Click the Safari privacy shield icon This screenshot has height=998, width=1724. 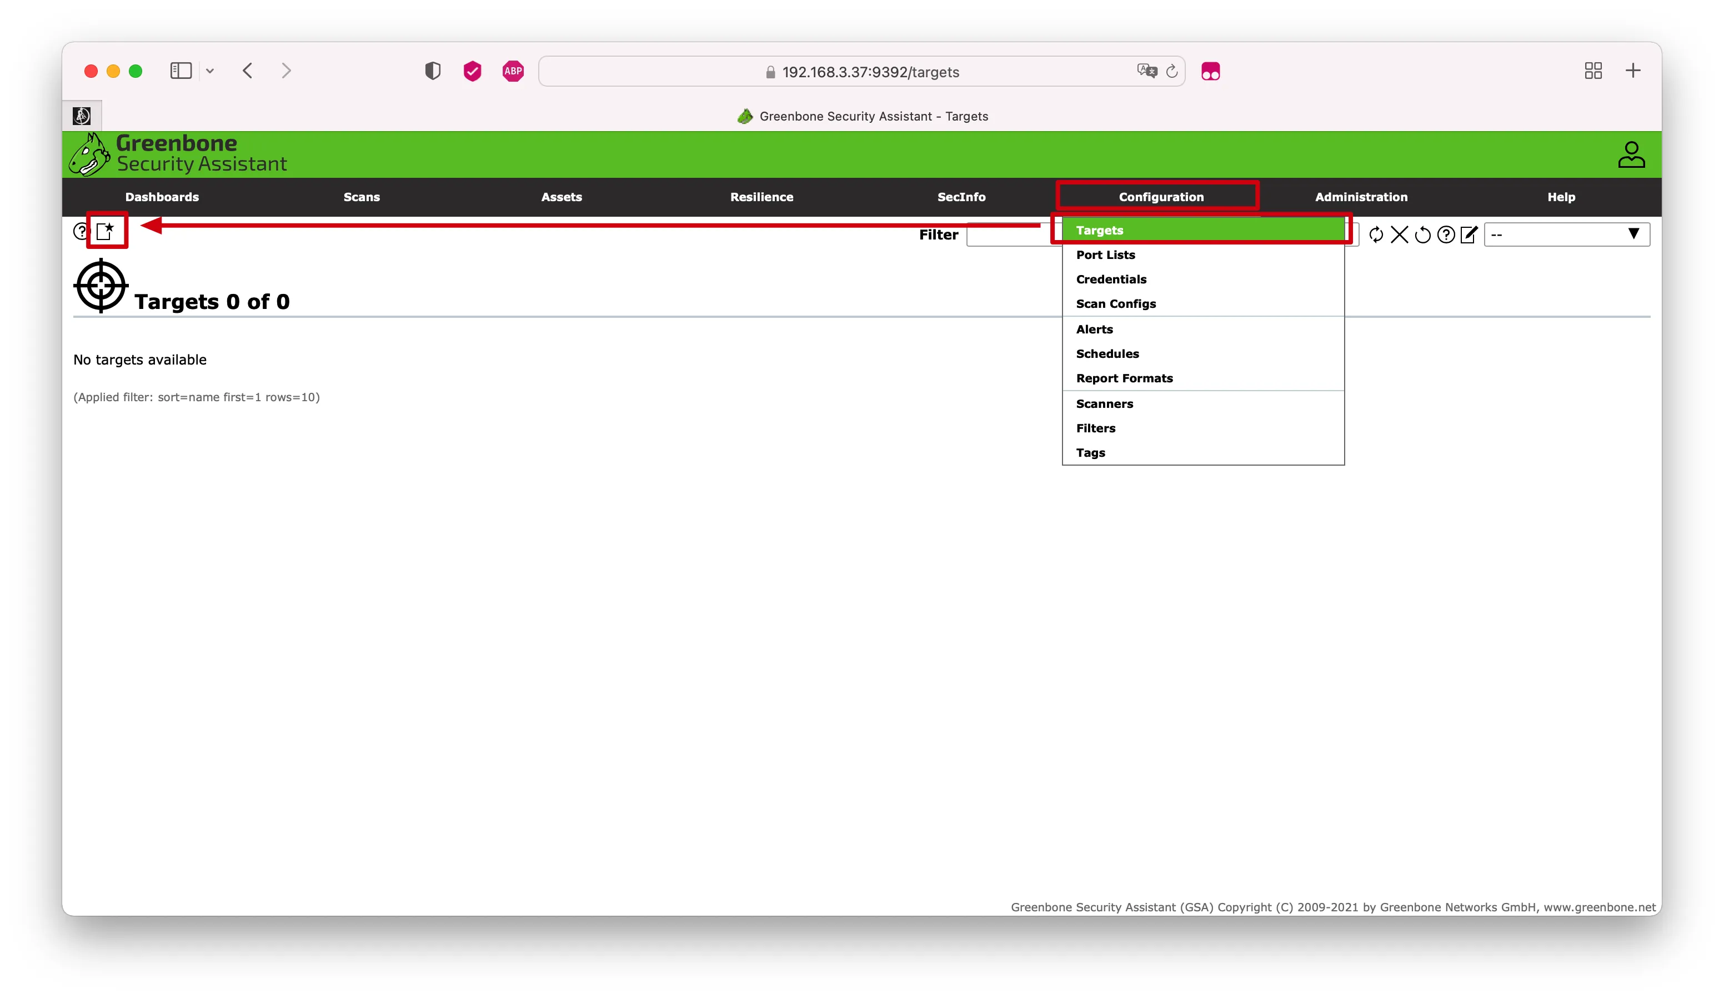432,71
